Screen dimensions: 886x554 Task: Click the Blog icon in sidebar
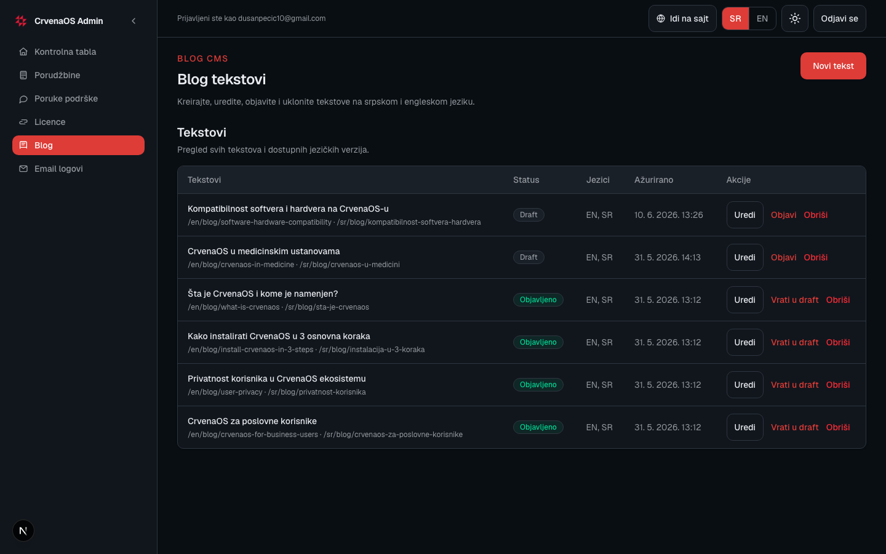coord(23,145)
